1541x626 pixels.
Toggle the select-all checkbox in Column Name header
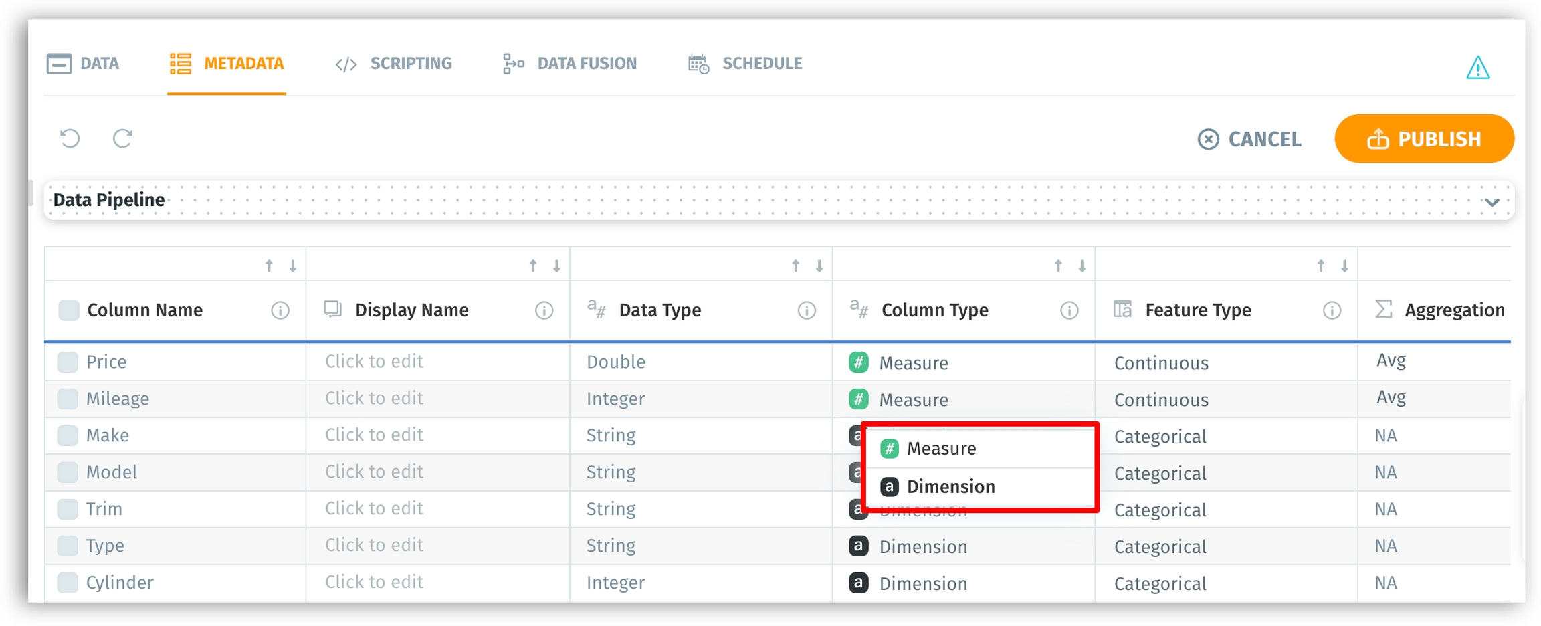coord(68,310)
